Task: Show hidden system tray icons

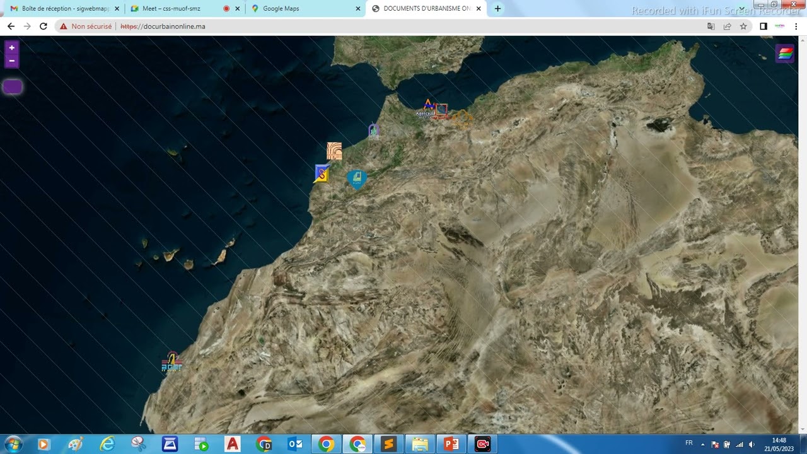Action: 703,444
